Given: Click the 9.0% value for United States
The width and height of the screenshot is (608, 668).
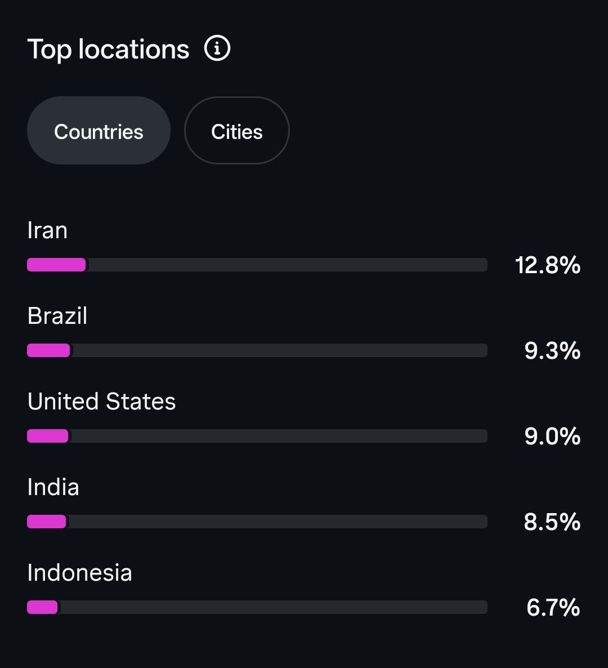Looking at the screenshot, I should point(552,437).
